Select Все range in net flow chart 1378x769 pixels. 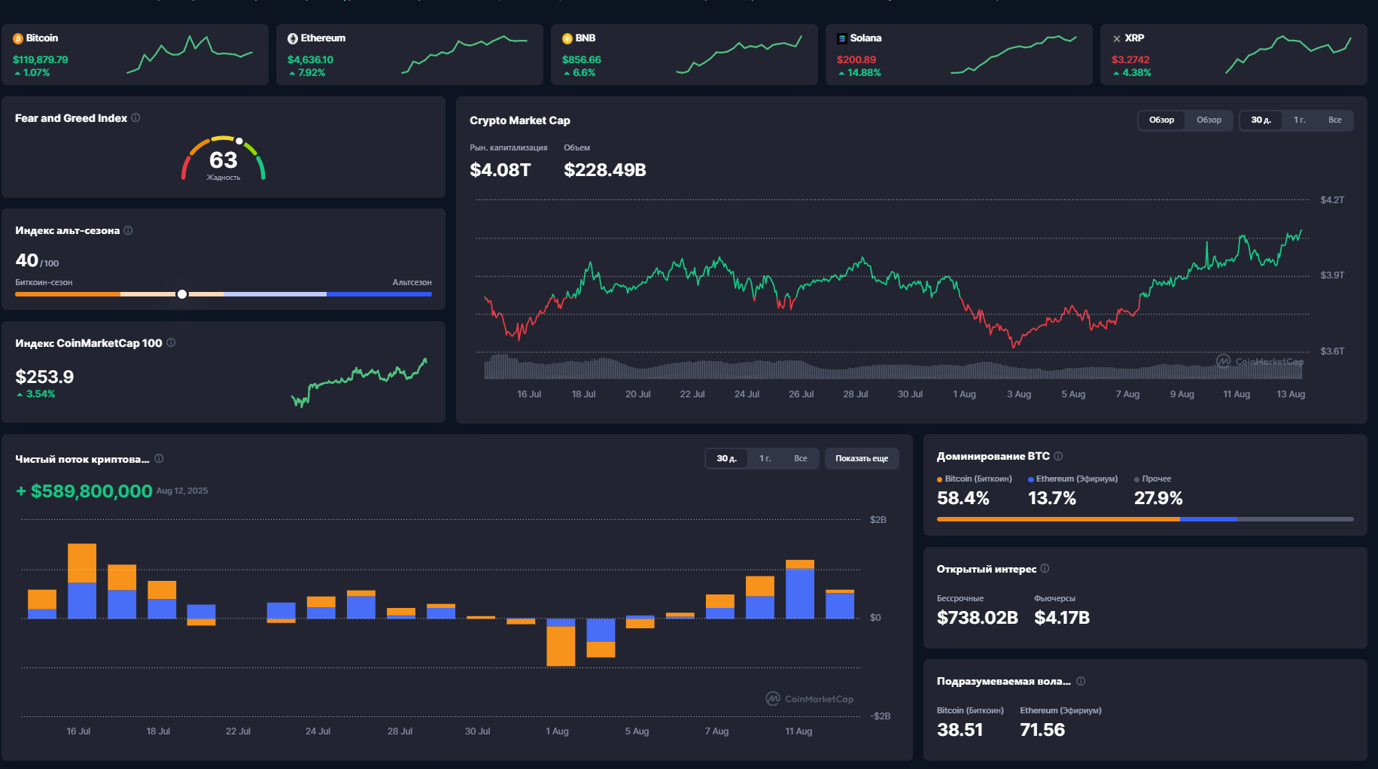point(800,459)
